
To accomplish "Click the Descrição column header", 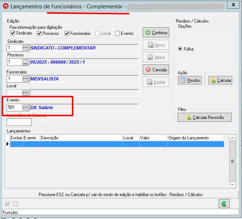I will (x=81, y=138).
